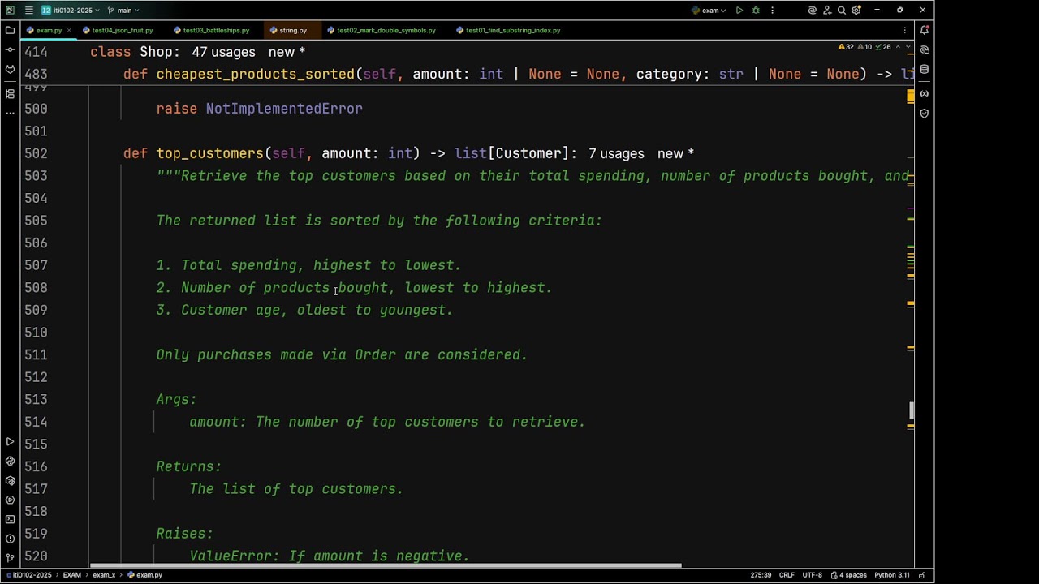Screen dimensions: 1039x584
Task: Open Notifications bell in right sidebar
Action: click(x=925, y=30)
